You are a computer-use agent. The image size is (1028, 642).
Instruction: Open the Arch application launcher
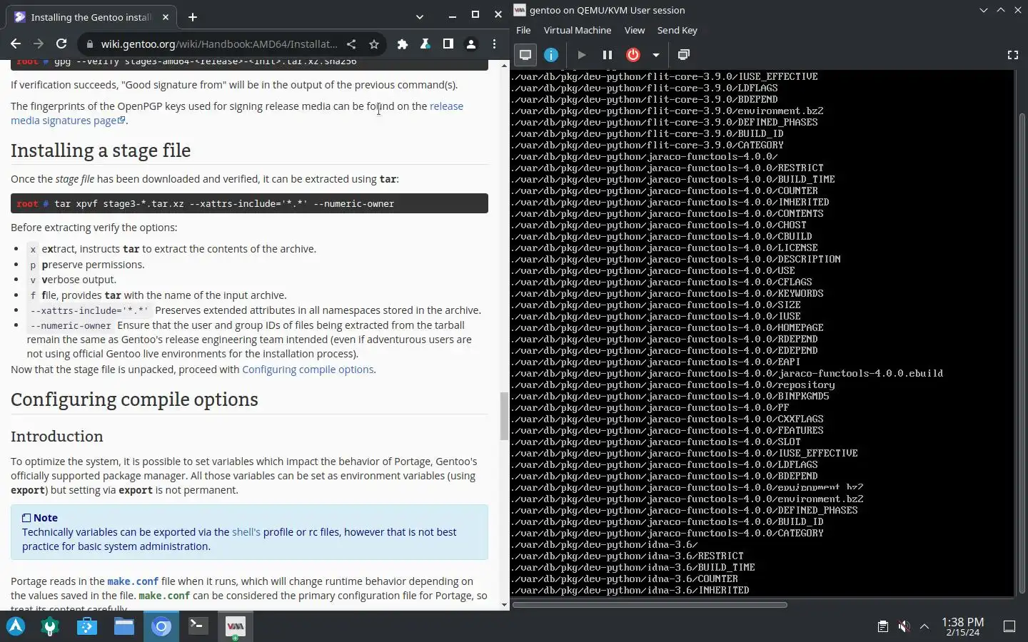tap(16, 626)
